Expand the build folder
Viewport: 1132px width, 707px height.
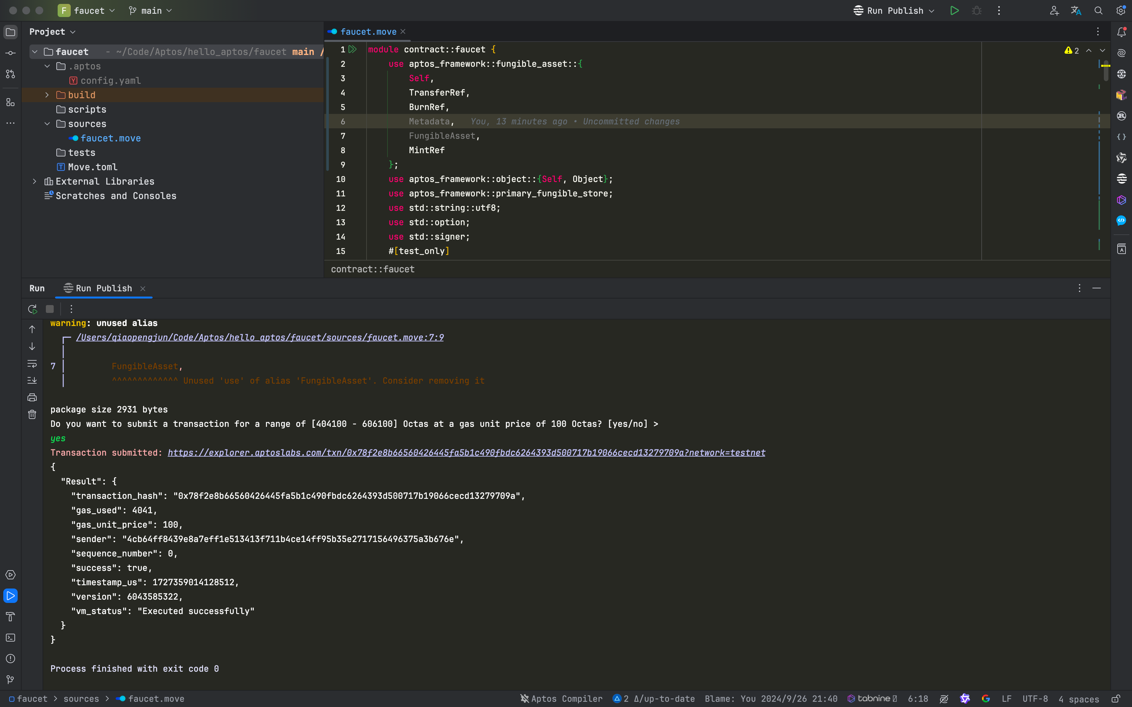tap(47, 95)
